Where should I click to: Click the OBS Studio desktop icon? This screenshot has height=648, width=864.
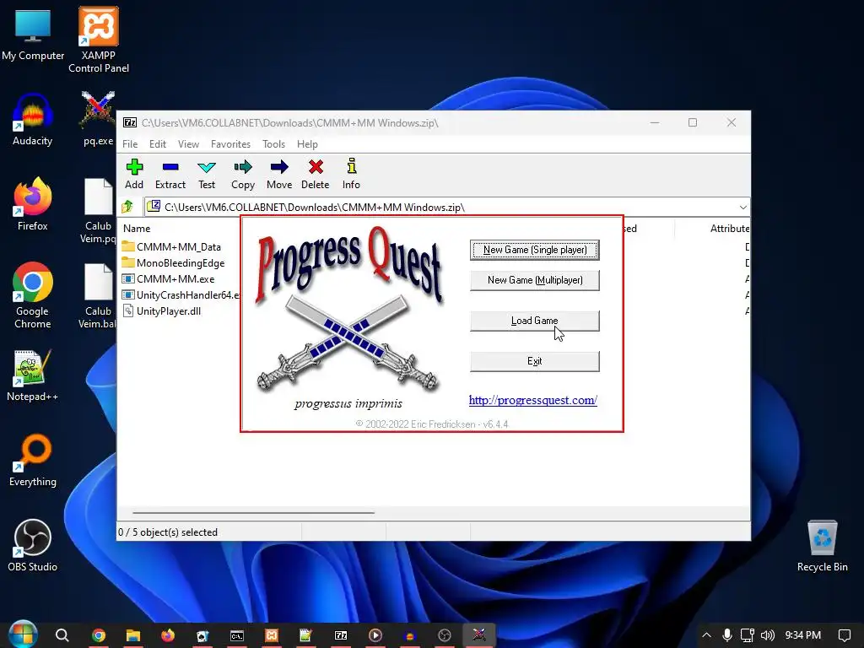(x=33, y=537)
